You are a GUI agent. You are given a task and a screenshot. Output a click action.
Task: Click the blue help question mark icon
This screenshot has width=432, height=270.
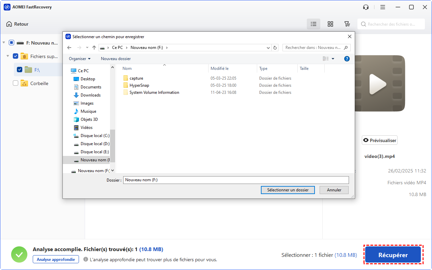(347, 59)
